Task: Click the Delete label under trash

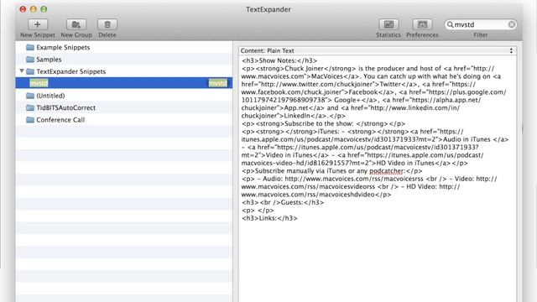Action: (x=107, y=35)
